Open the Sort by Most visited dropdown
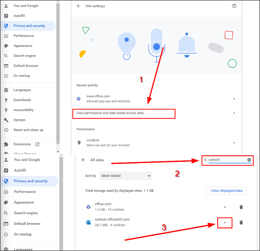Viewport: 260px width, 251px height. (126, 176)
